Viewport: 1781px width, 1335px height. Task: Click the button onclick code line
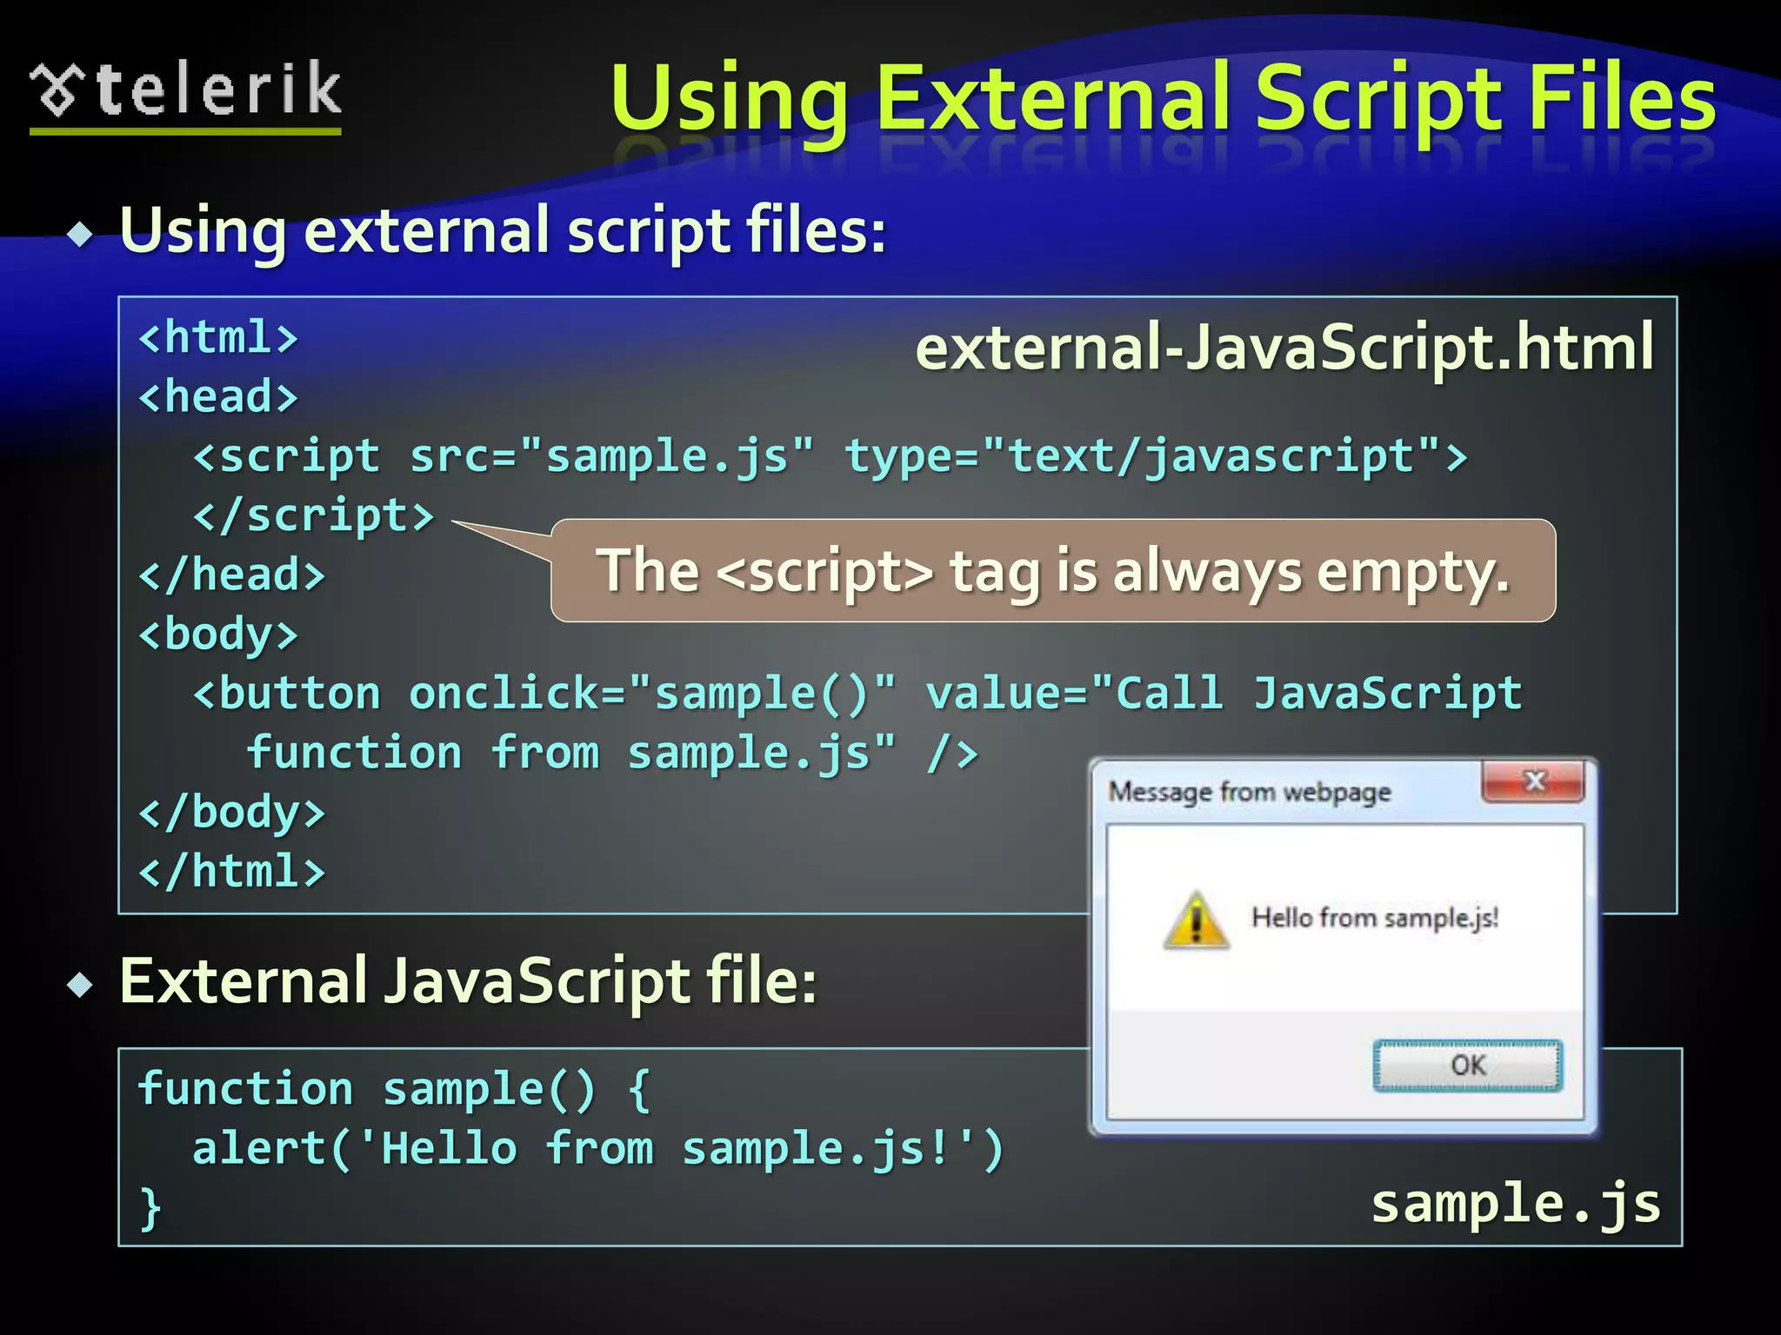coord(857,694)
